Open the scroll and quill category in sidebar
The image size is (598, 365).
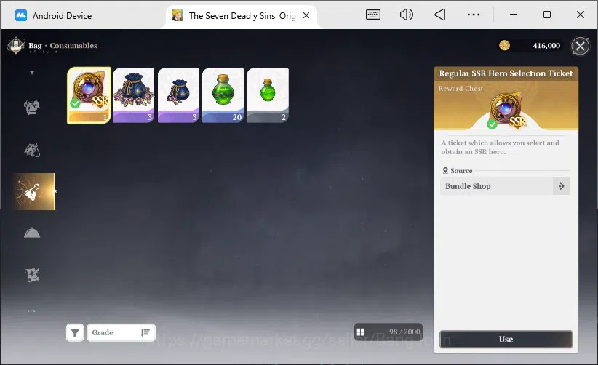click(x=32, y=275)
